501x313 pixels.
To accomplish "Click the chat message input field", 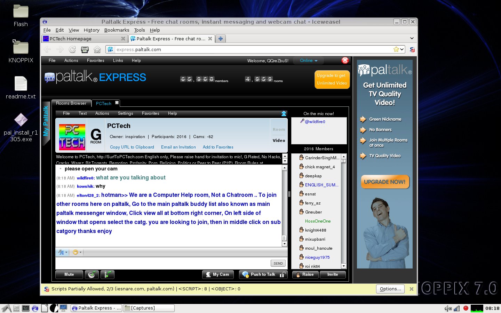I will click(x=163, y=263).
